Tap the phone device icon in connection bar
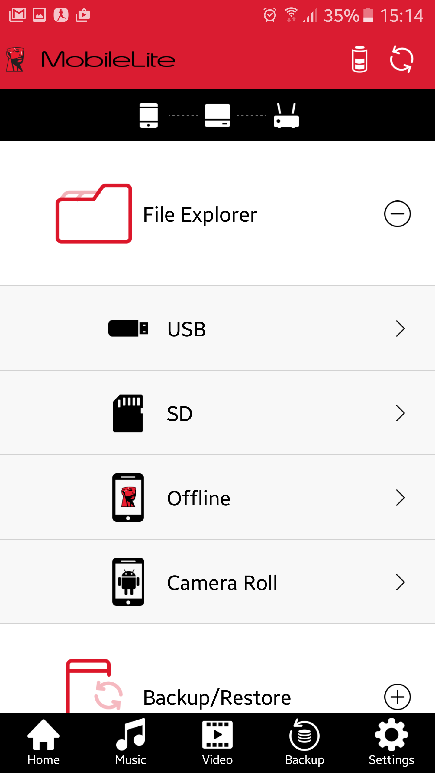This screenshot has height=773, width=435. pos(149,115)
